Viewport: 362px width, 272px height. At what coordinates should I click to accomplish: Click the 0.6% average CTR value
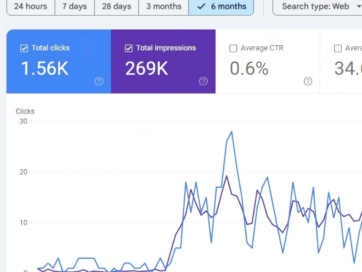point(249,69)
